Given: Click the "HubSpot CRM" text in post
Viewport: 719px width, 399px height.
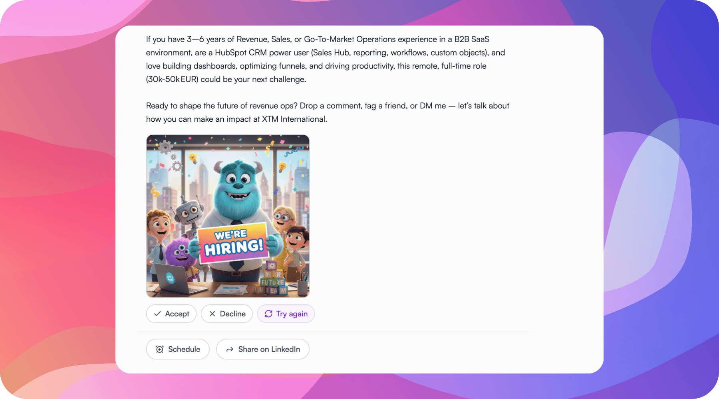Looking at the screenshot, I should click(240, 53).
